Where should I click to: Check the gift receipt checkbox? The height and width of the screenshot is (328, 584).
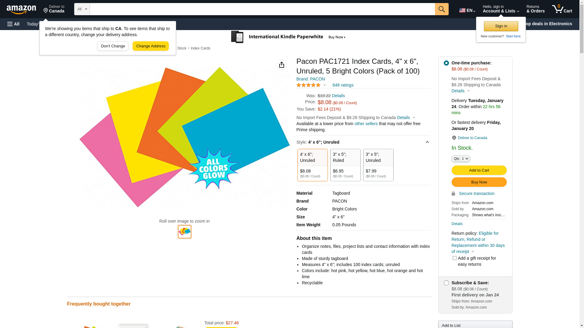(454, 258)
